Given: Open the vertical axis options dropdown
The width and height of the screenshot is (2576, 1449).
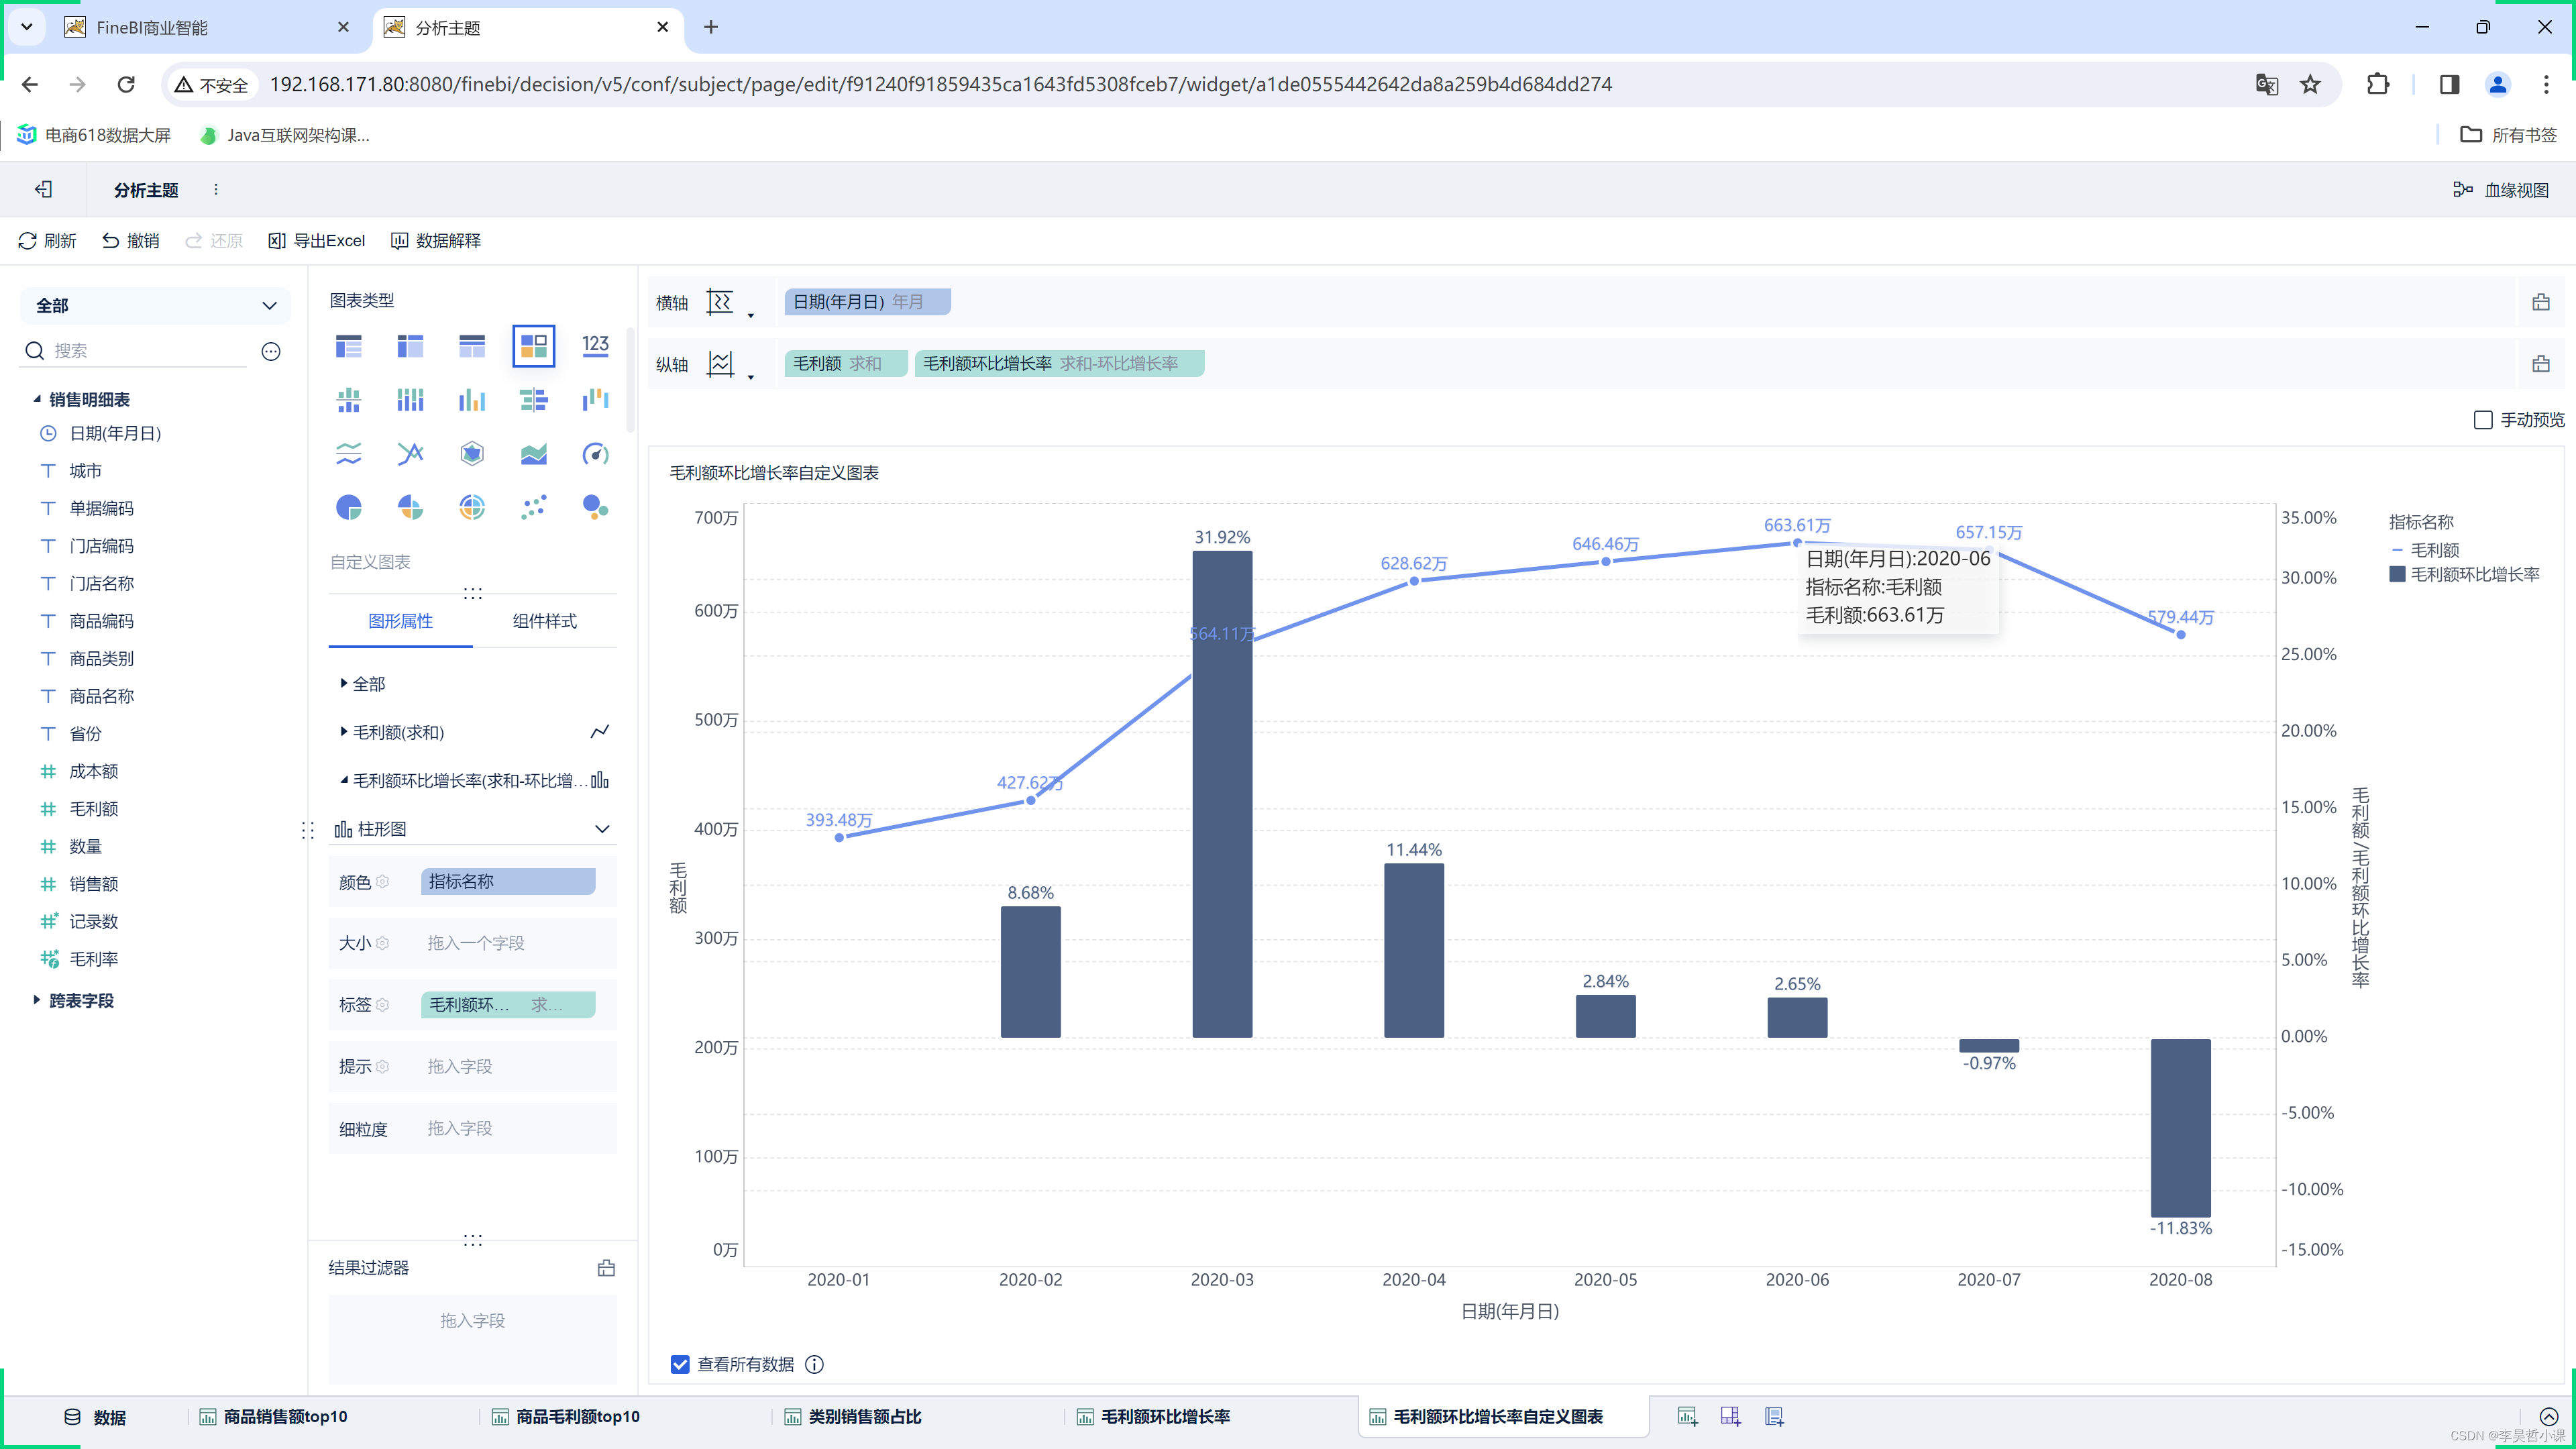Looking at the screenshot, I should click(x=751, y=378).
